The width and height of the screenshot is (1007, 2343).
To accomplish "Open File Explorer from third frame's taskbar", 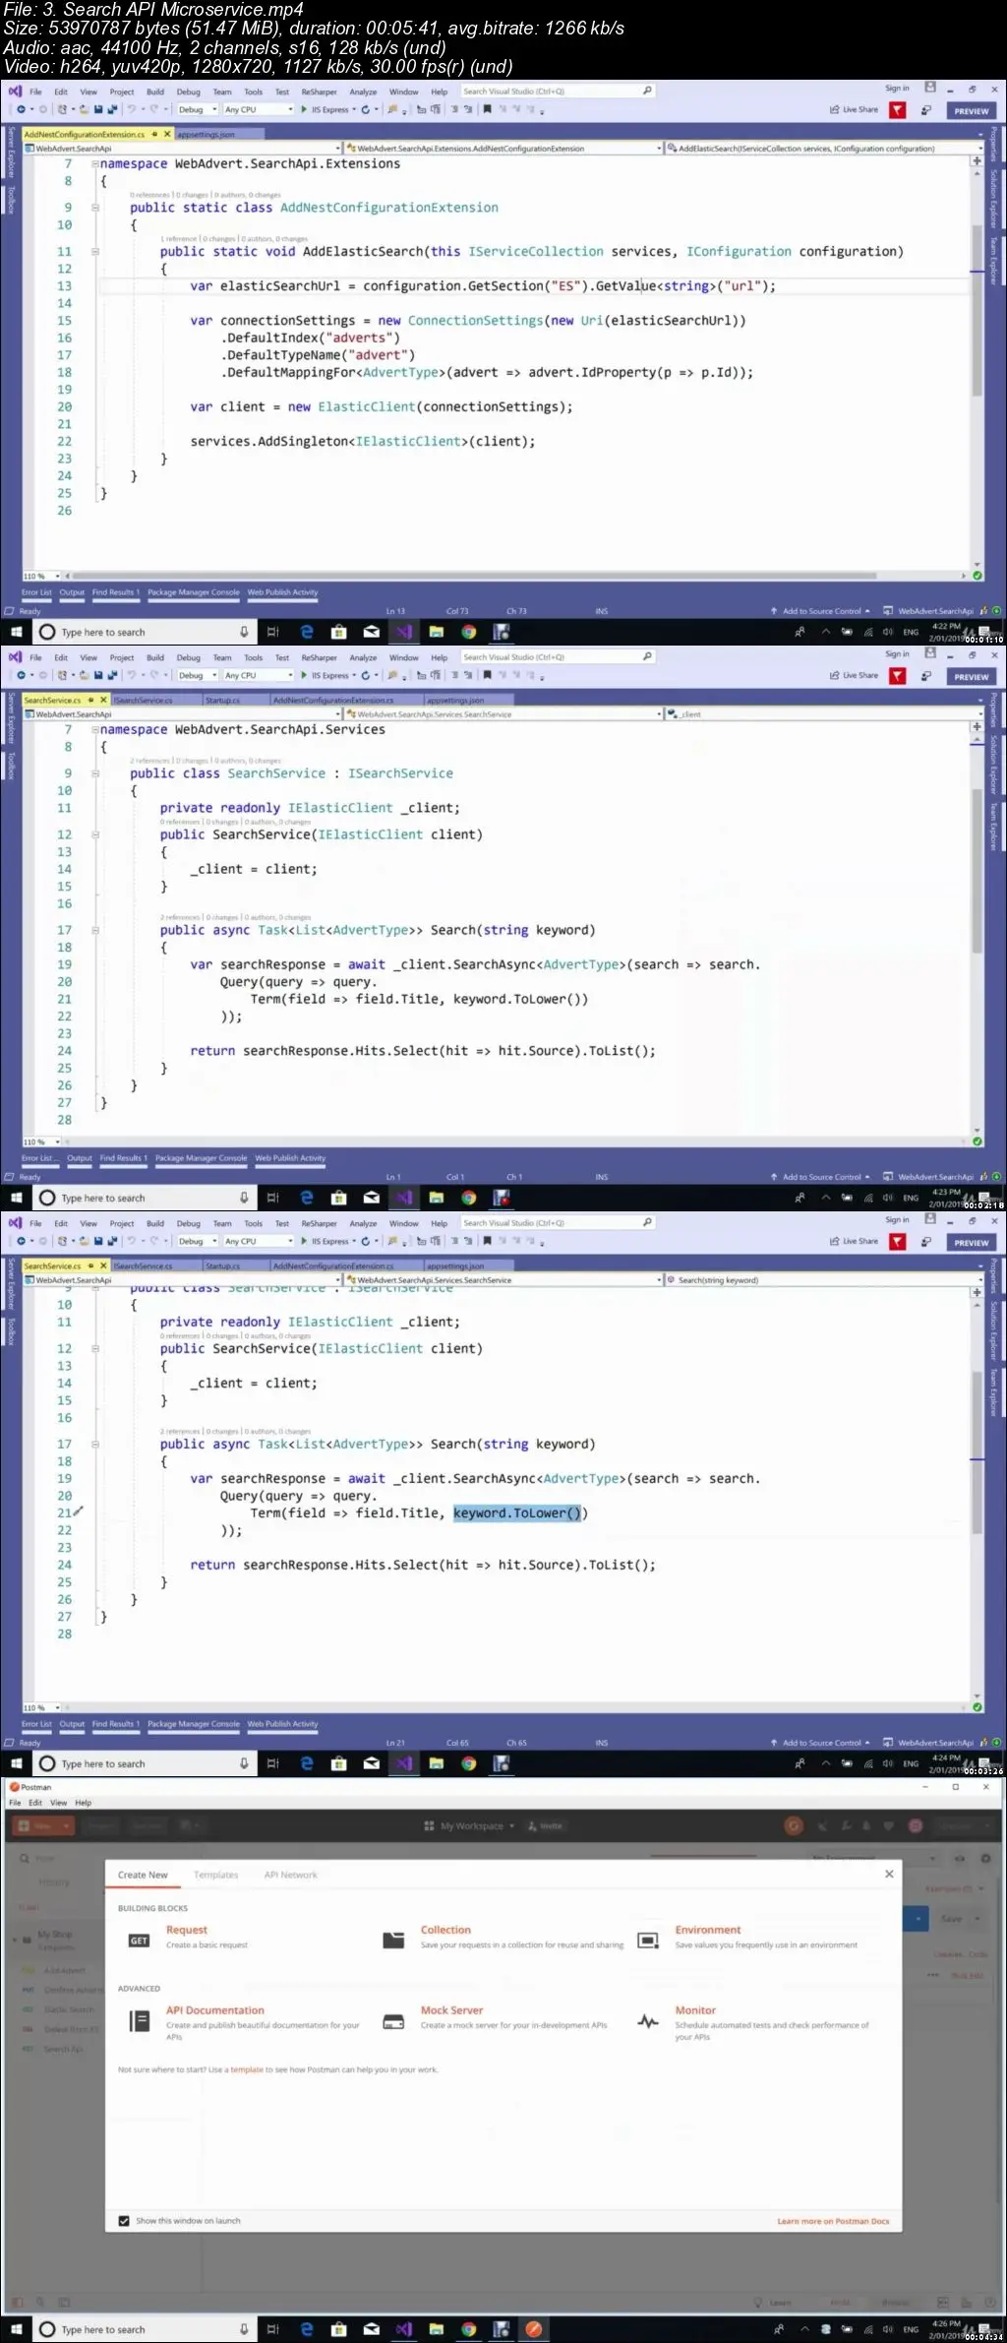I will pyautogui.click(x=437, y=1763).
